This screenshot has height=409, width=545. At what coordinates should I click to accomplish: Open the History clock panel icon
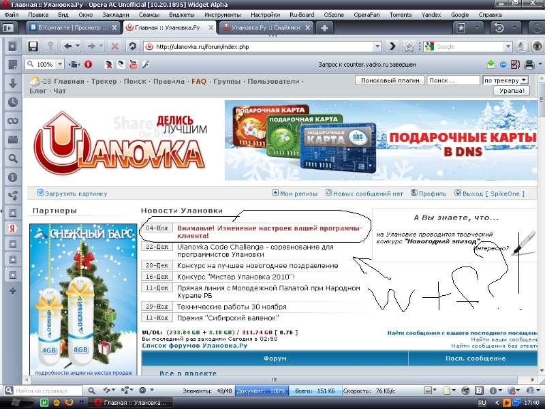(x=13, y=102)
